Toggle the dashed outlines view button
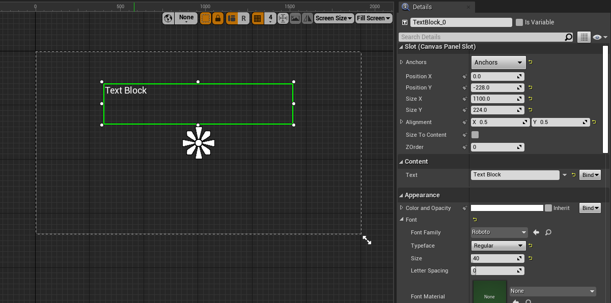This screenshot has height=303, width=611. tap(206, 18)
